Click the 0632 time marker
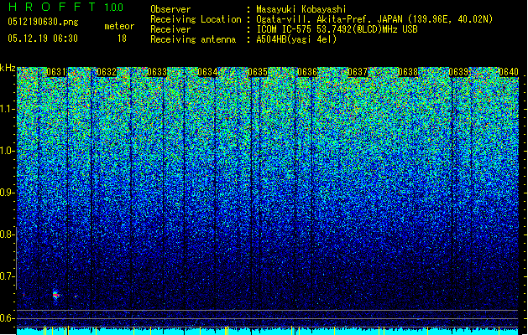 point(107,72)
